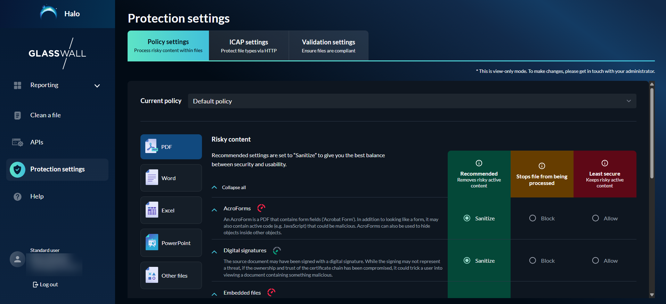The width and height of the screenshot is (666, 304).
Task: Open Clean a file in the sidebar
Action: (45, 115)
